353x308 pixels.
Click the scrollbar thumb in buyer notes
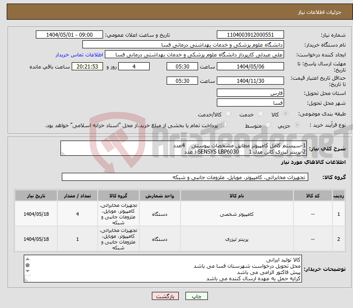27,265
